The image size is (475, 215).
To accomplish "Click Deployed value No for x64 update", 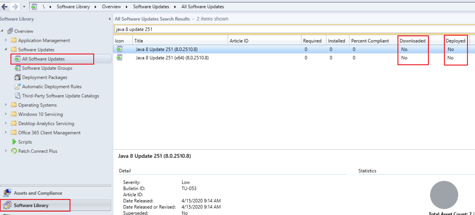I will 450,58.
